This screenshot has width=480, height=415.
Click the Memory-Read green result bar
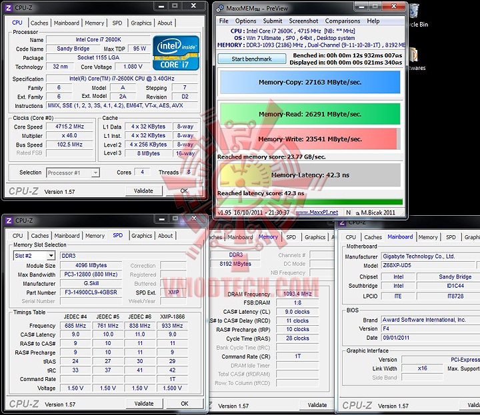[310, 114]
